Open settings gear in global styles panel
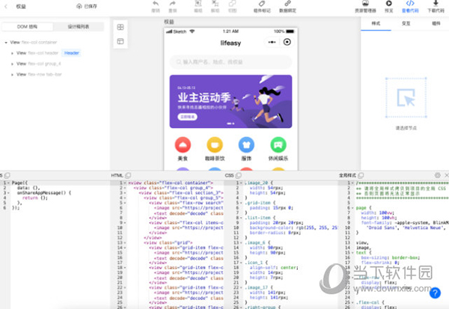 (x=437, y=174)
